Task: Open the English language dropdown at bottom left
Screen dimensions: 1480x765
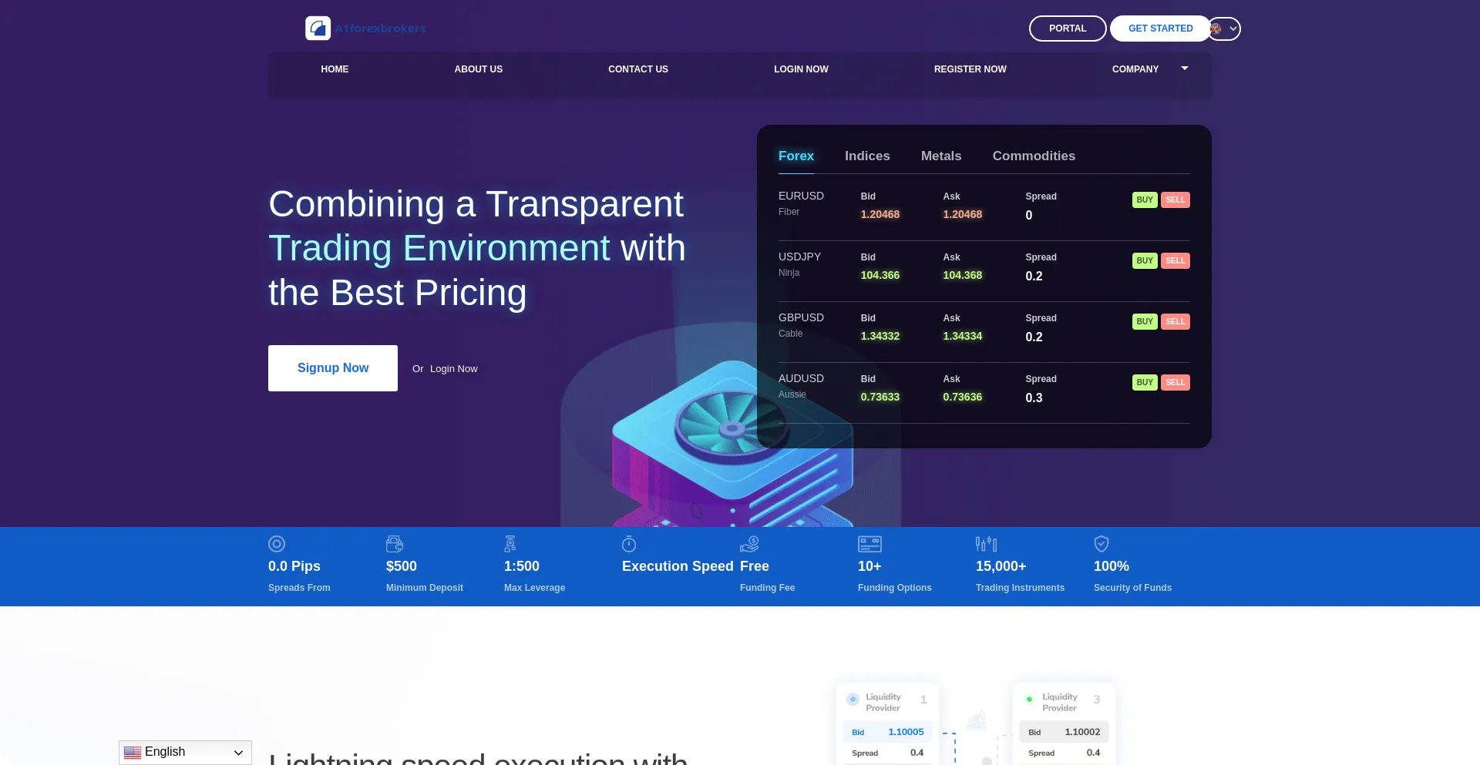Action: point(184,752)
